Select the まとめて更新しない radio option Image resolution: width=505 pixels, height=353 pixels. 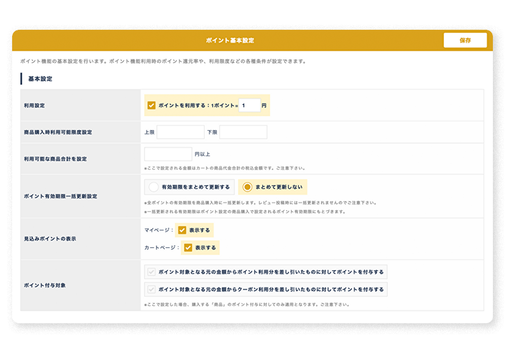pos(247,187)
